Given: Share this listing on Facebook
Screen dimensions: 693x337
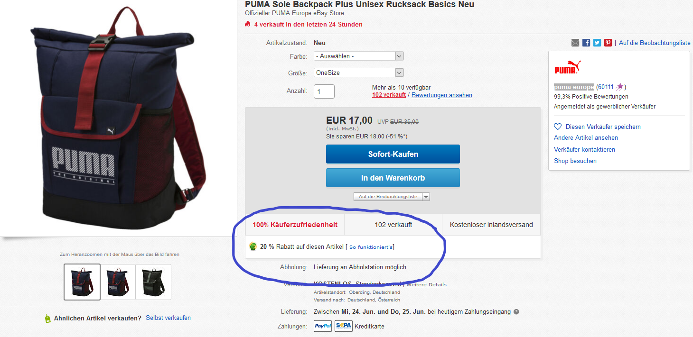Looking at the screenshot, I should click(x=586, y=43).
